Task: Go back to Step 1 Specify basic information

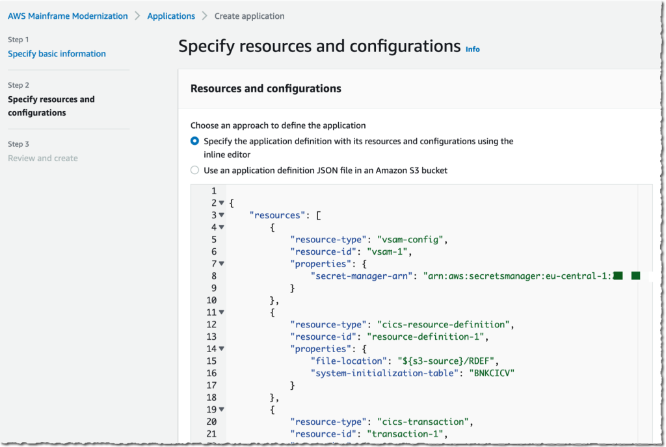Action: pyautogui.click(x=56, y=53)
